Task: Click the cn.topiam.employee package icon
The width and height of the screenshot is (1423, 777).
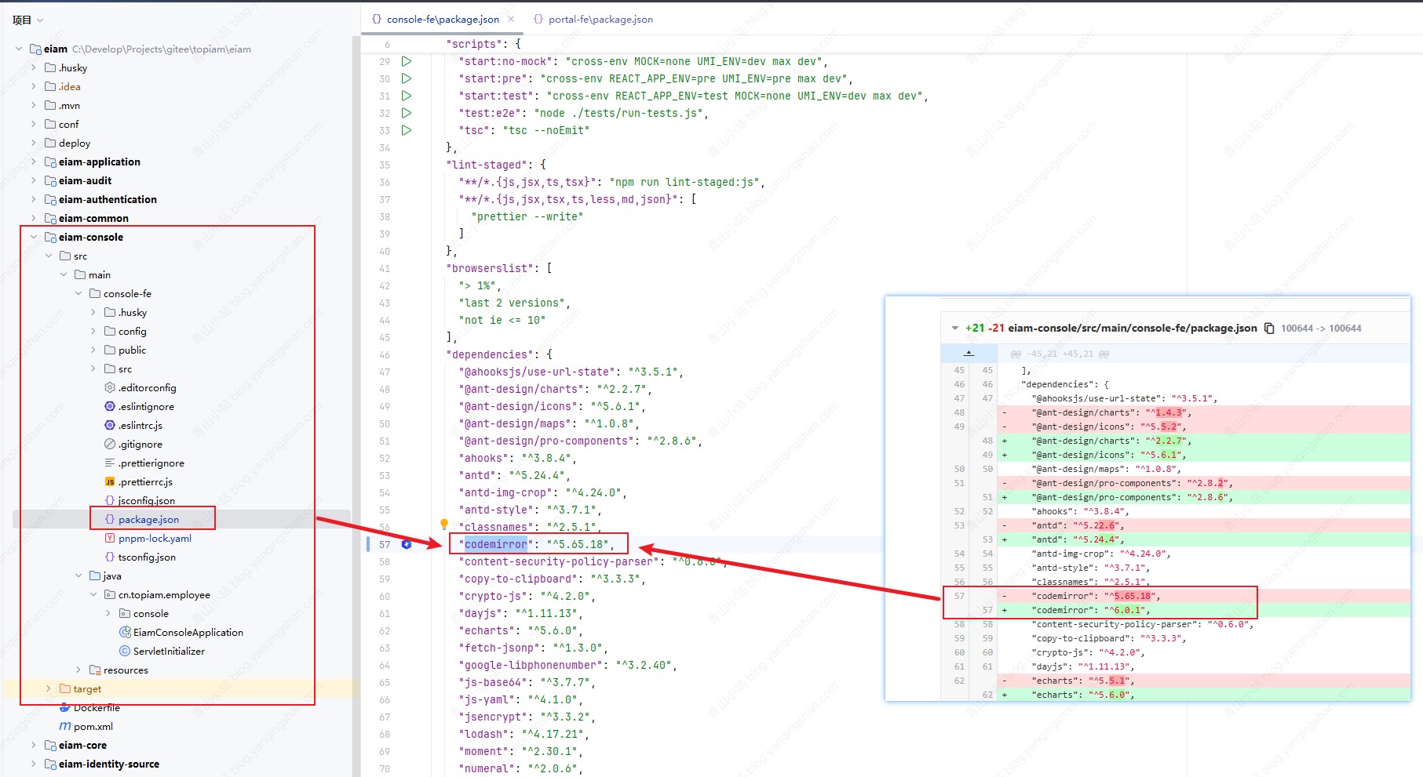Action: pos(110,594)
